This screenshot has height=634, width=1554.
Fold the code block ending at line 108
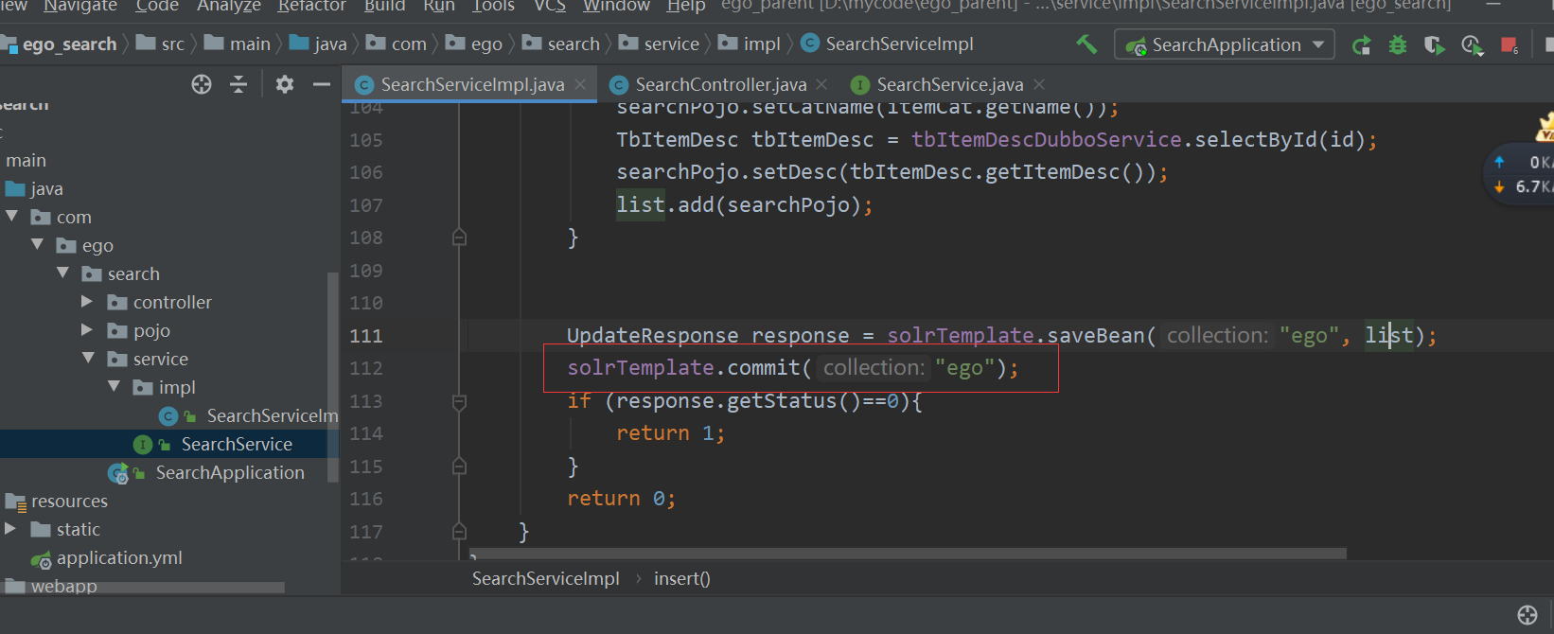pyautogui.click(x=459, y=238)
